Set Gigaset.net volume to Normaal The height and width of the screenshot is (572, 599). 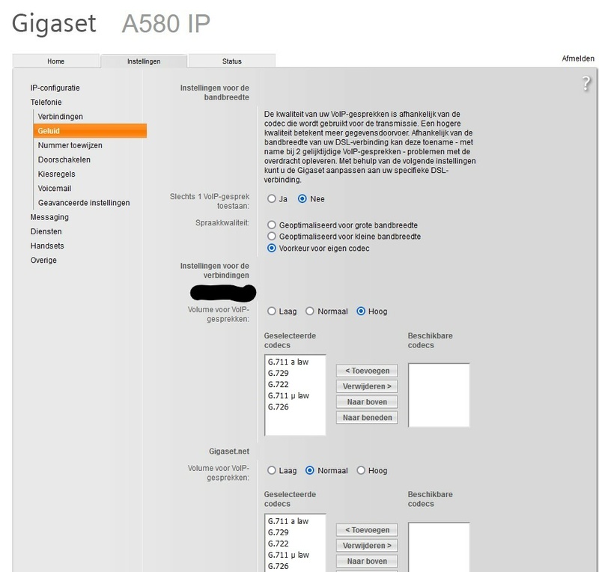click(310, 470)
